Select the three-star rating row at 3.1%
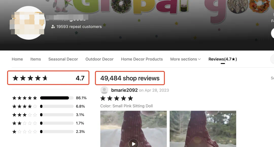 [x=48, y=115]
